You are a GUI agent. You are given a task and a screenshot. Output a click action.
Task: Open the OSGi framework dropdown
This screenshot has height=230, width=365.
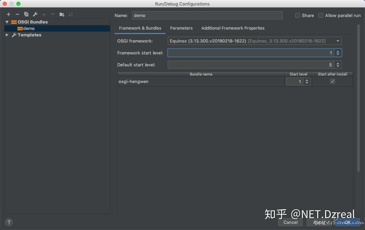pos(337,41)
